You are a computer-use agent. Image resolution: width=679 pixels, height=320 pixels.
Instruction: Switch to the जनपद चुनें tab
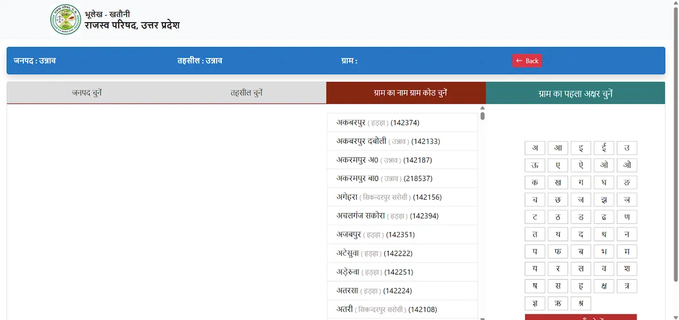[x=87, y=93]
